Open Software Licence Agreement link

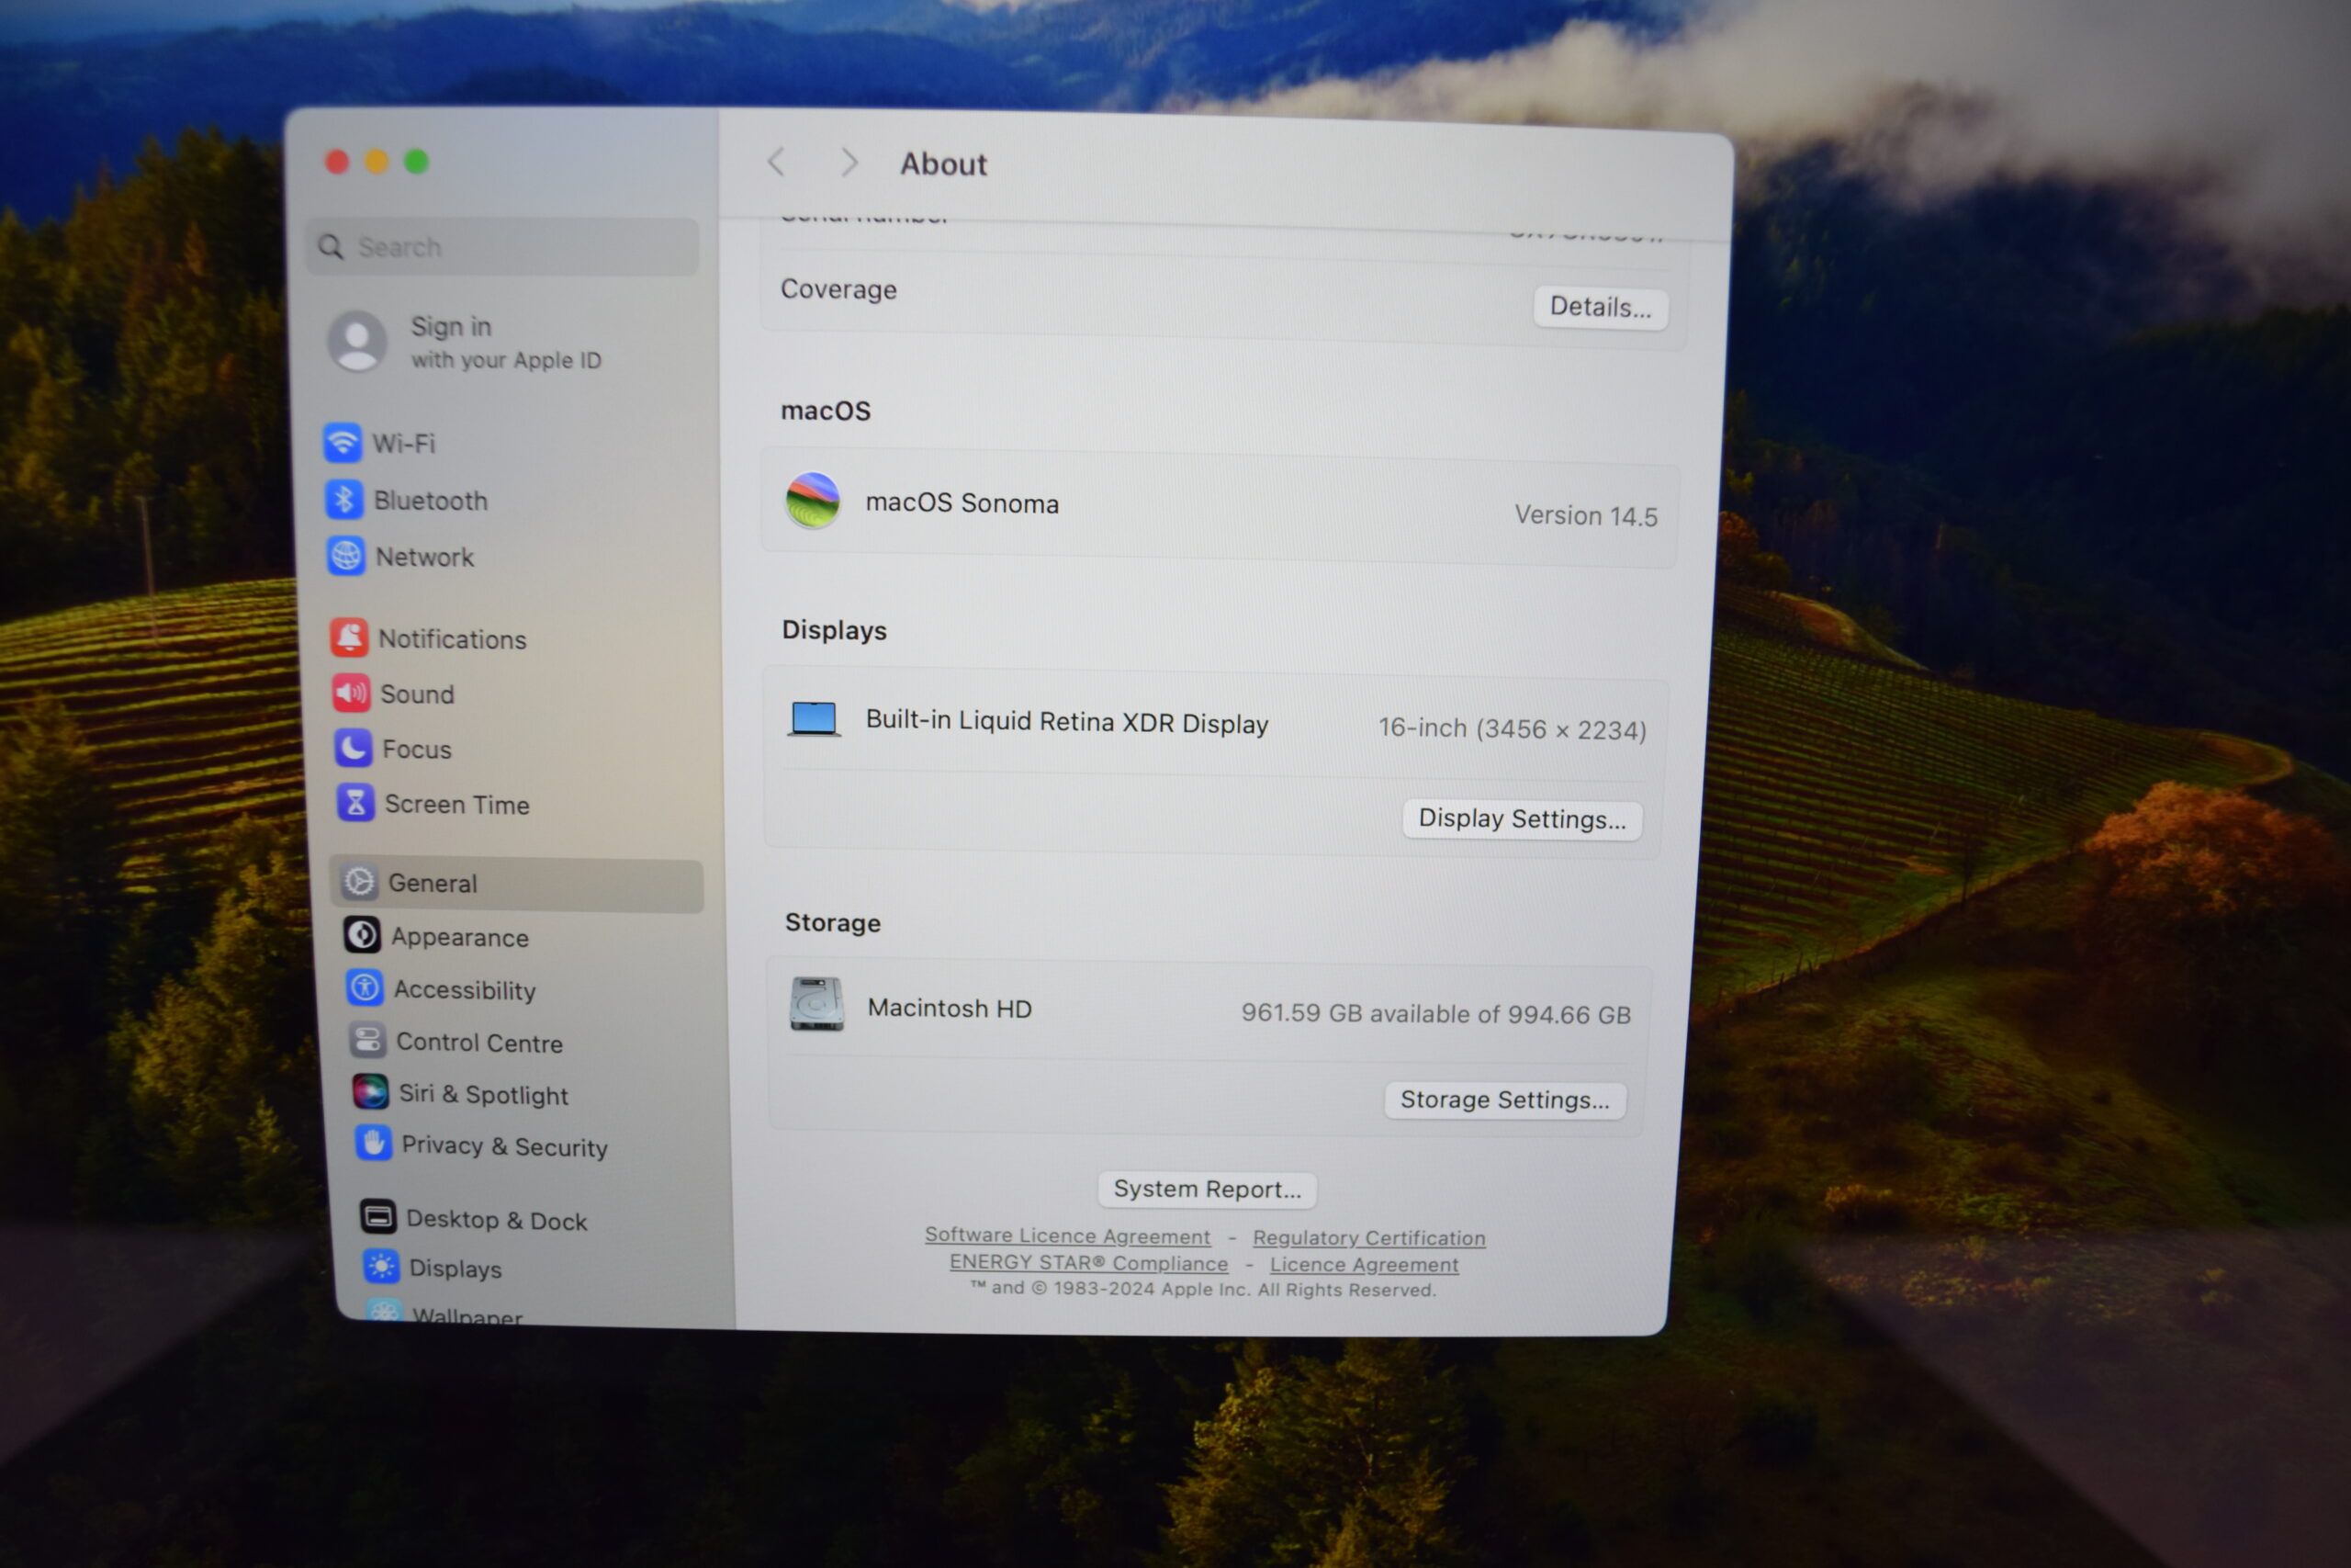pyautogui.click(x=1067, y=1236)
